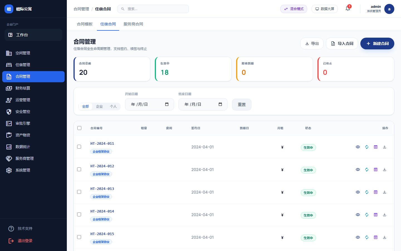Switch to the 合同模板 tab
The width and height of the screenshot is (401, 251).
(x=85, y=24)
